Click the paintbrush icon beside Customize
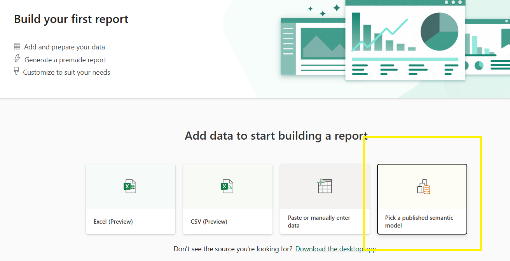 coord(16,71)
